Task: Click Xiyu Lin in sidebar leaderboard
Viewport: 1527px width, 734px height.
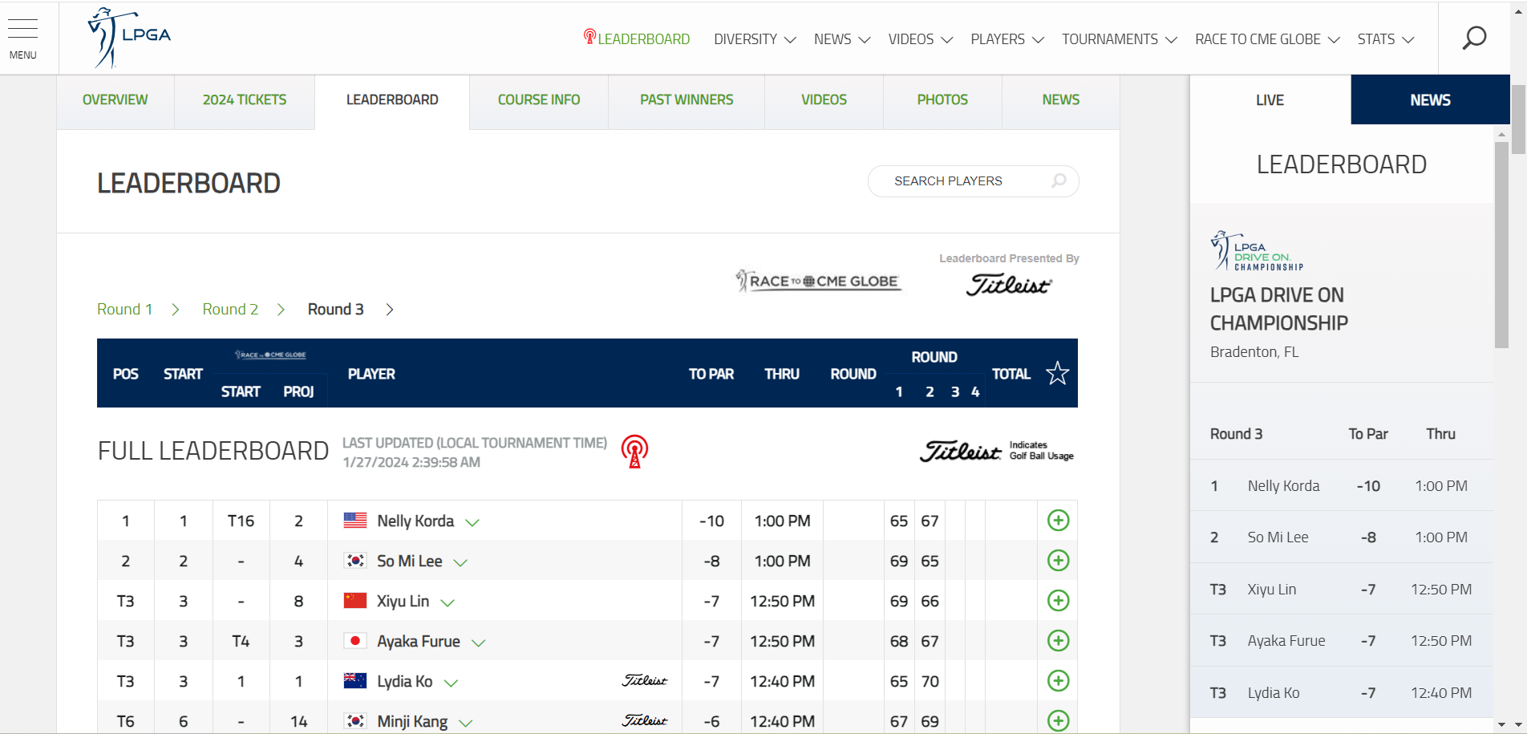Action: (1271, 590)
